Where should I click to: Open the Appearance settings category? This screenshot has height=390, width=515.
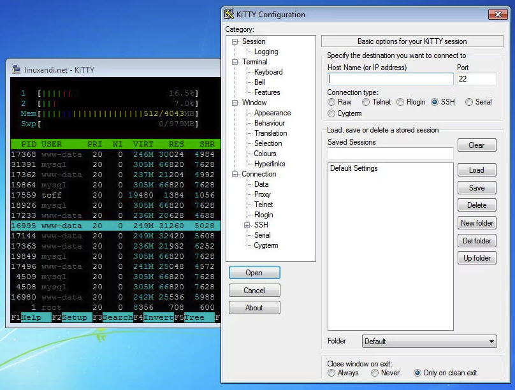[272, 113]
